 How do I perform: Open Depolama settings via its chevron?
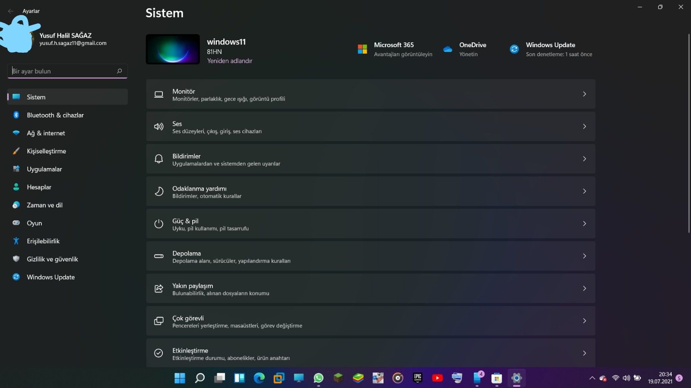[584, 256]
